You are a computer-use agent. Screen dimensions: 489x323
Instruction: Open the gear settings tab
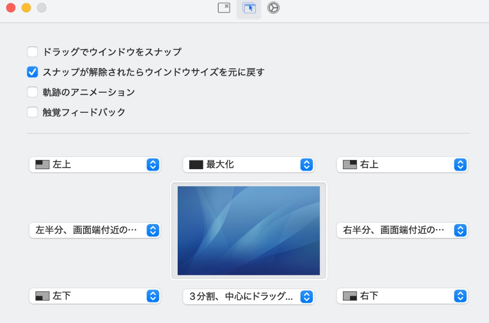pyautogui.click(x=273, y=8)
